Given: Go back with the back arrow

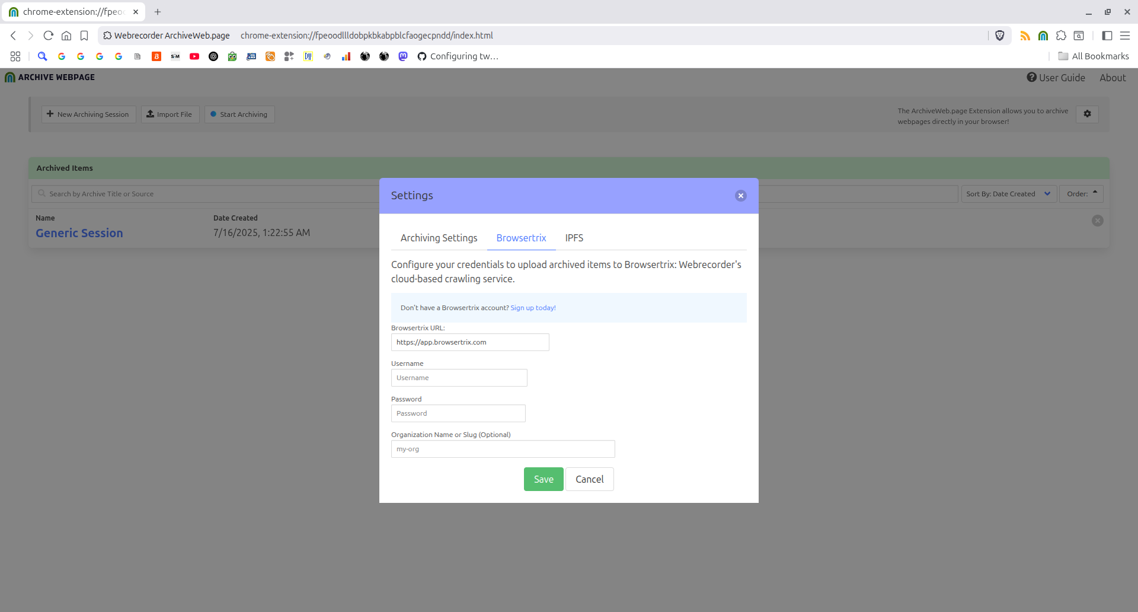Looking at the screenshot, I should (13, 36).
